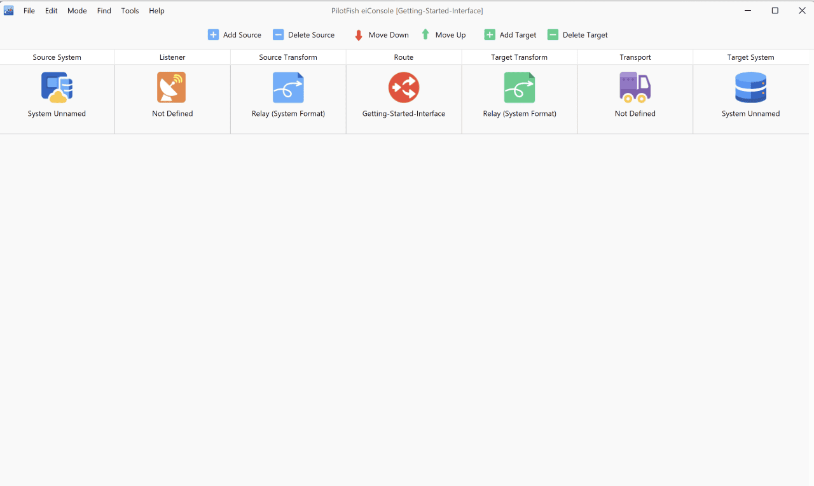Click the Add Source label
Viewport: 814px width, 486px height.
pyautogui.click(x=242, y=35)
